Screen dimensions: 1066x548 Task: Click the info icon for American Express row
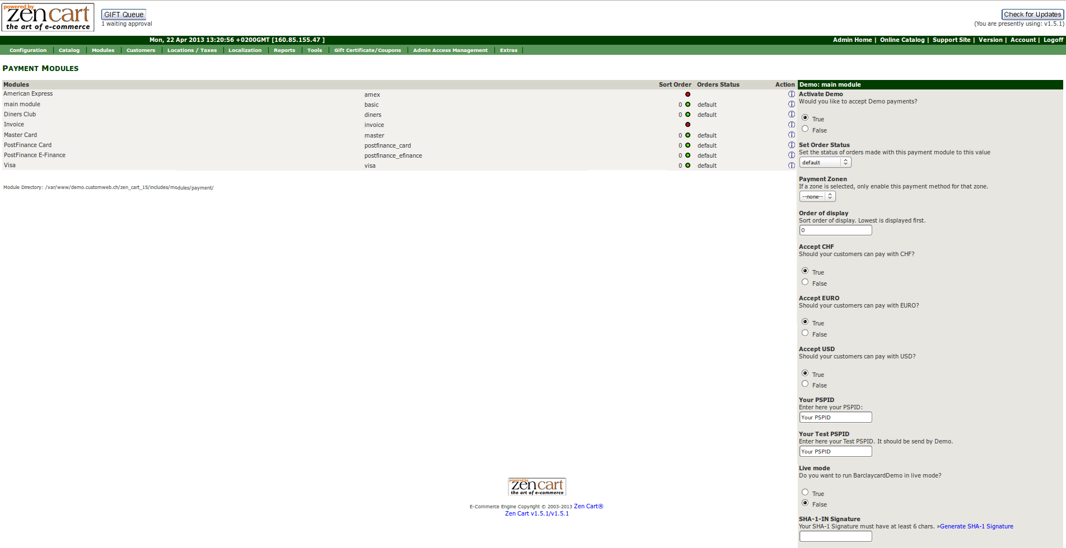point(791,94)
